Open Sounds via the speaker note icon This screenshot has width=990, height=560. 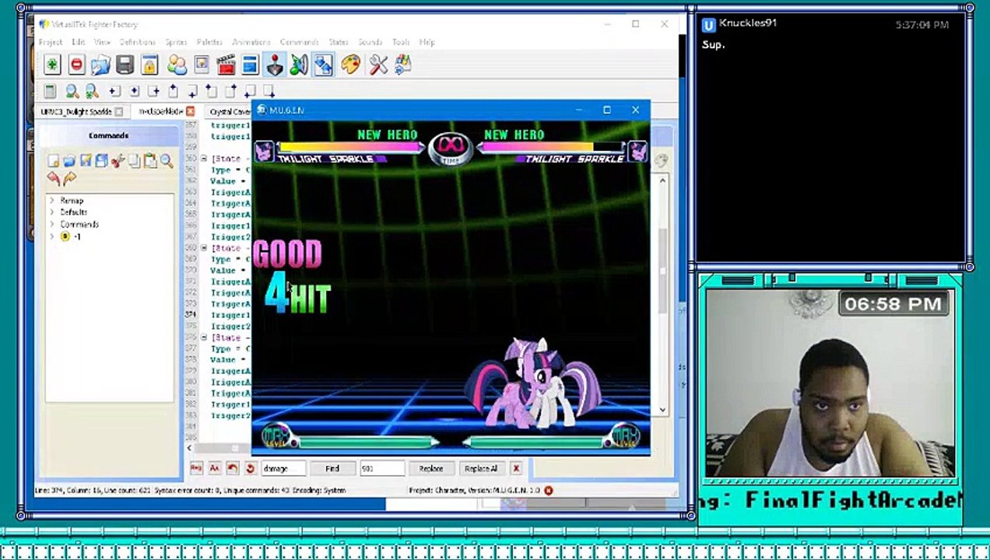[x=299, y=65]
